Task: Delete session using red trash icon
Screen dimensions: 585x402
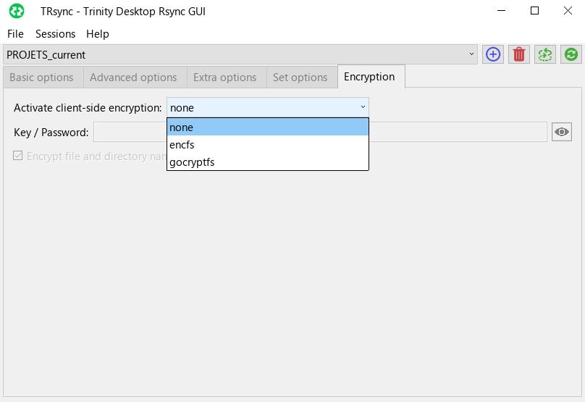Action: (519, 54)
